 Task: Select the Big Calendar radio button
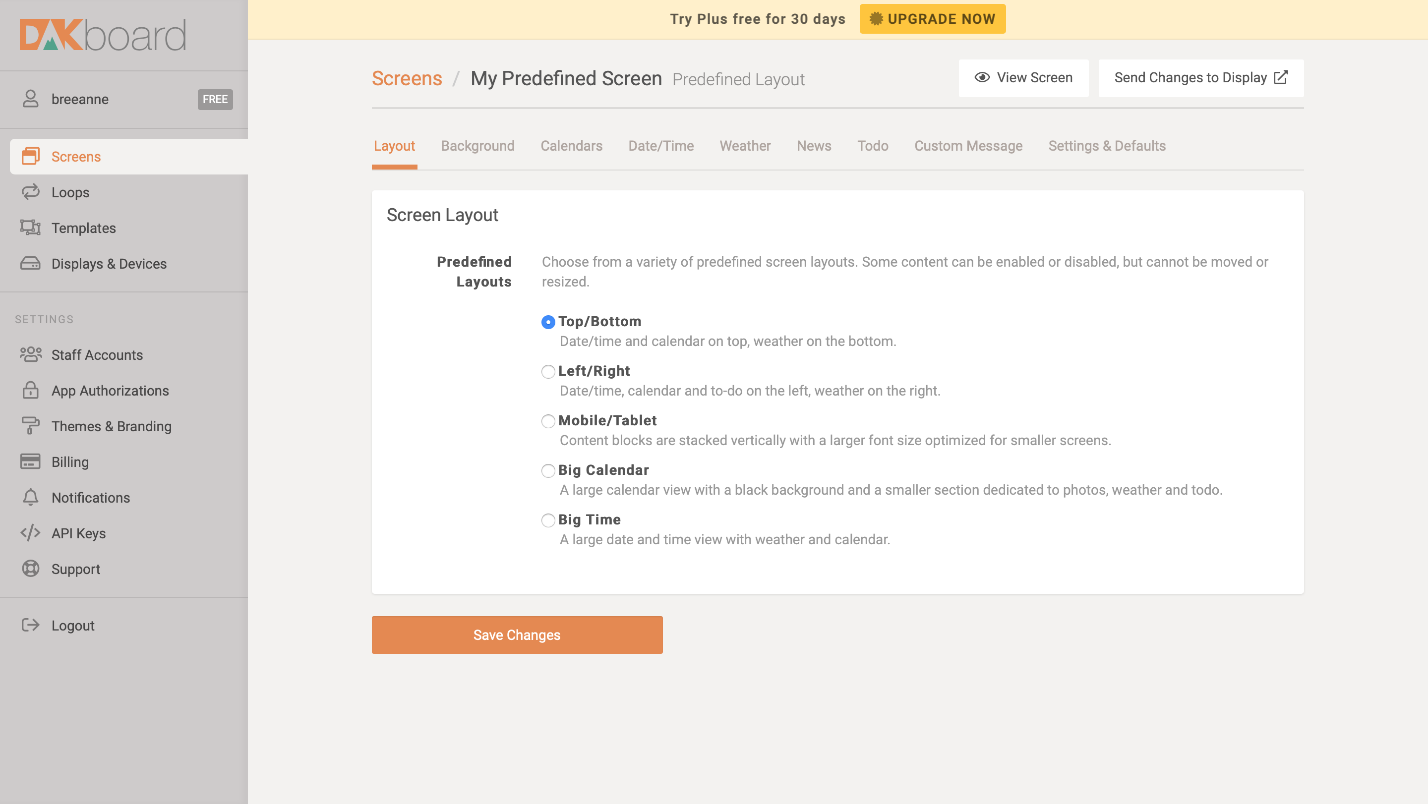548,470
